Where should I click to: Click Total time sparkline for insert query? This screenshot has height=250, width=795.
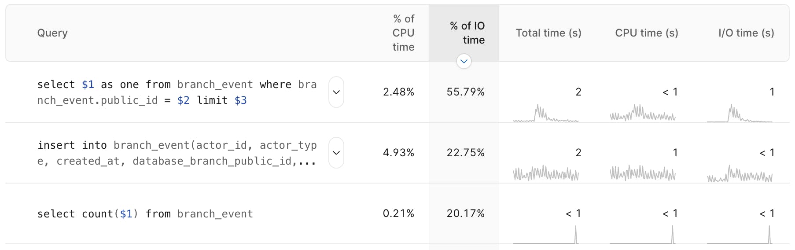coord(546,173)
